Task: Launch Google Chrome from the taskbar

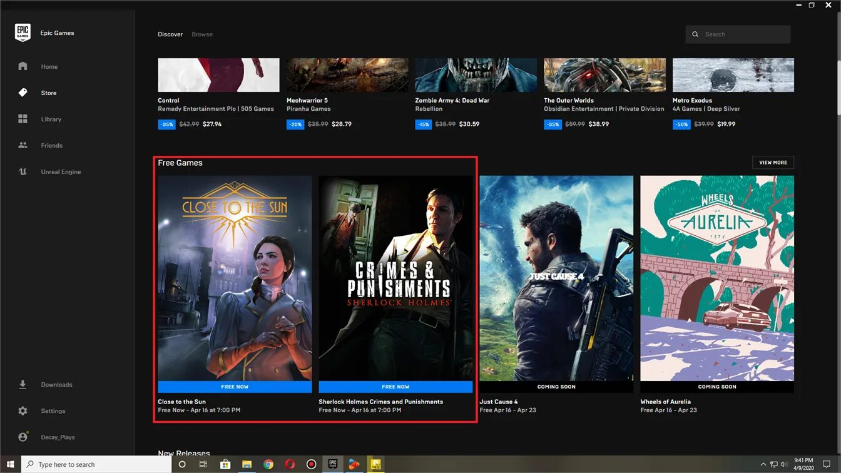Action: (x=268, y=464)
